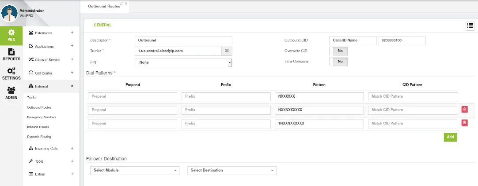Open Dynamic Routing in the sidebar
This screenshot has height=186, width=478.
(39, 137)
